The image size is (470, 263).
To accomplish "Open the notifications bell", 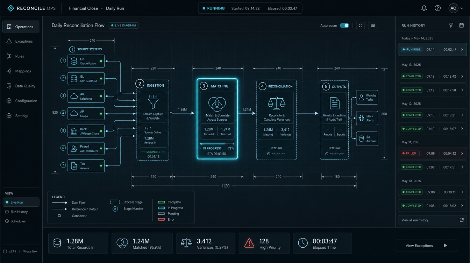I will point(424,8).
